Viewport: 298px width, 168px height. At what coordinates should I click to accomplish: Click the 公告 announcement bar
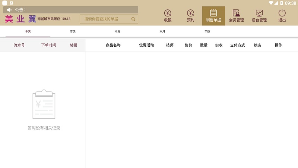tap(71, 10)
